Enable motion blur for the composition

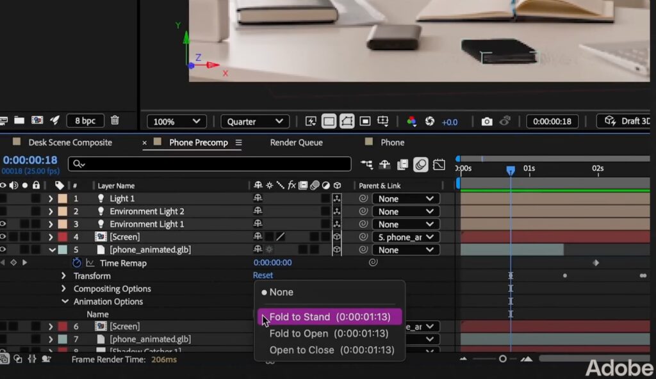click(x=421, y=165)
